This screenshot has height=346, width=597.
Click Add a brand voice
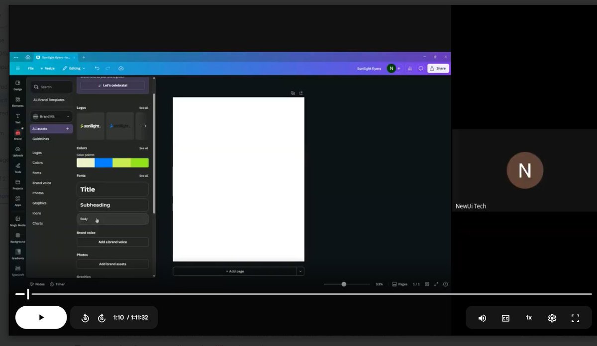[112, 242]
